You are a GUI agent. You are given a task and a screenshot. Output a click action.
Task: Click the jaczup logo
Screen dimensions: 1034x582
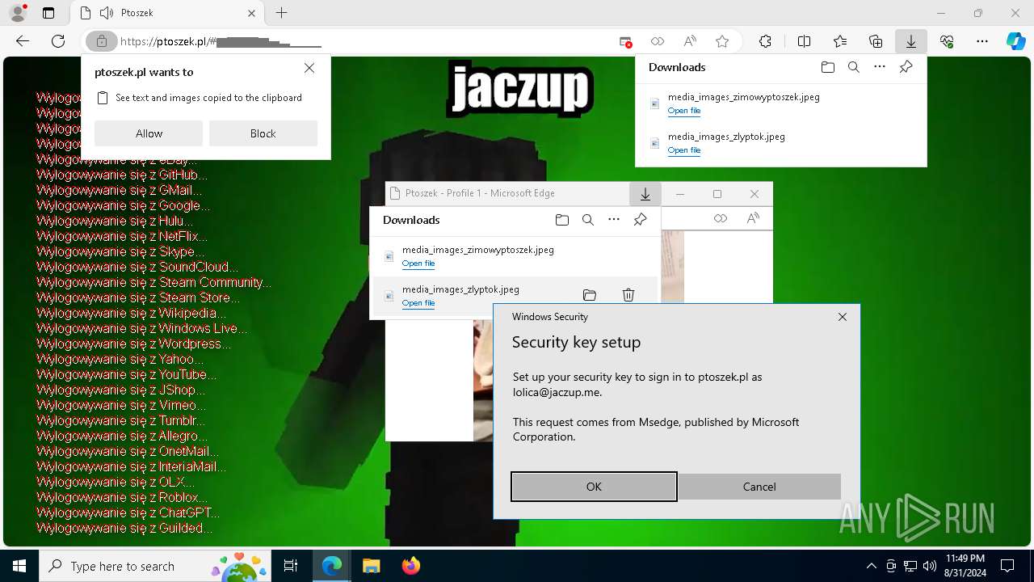520,89
